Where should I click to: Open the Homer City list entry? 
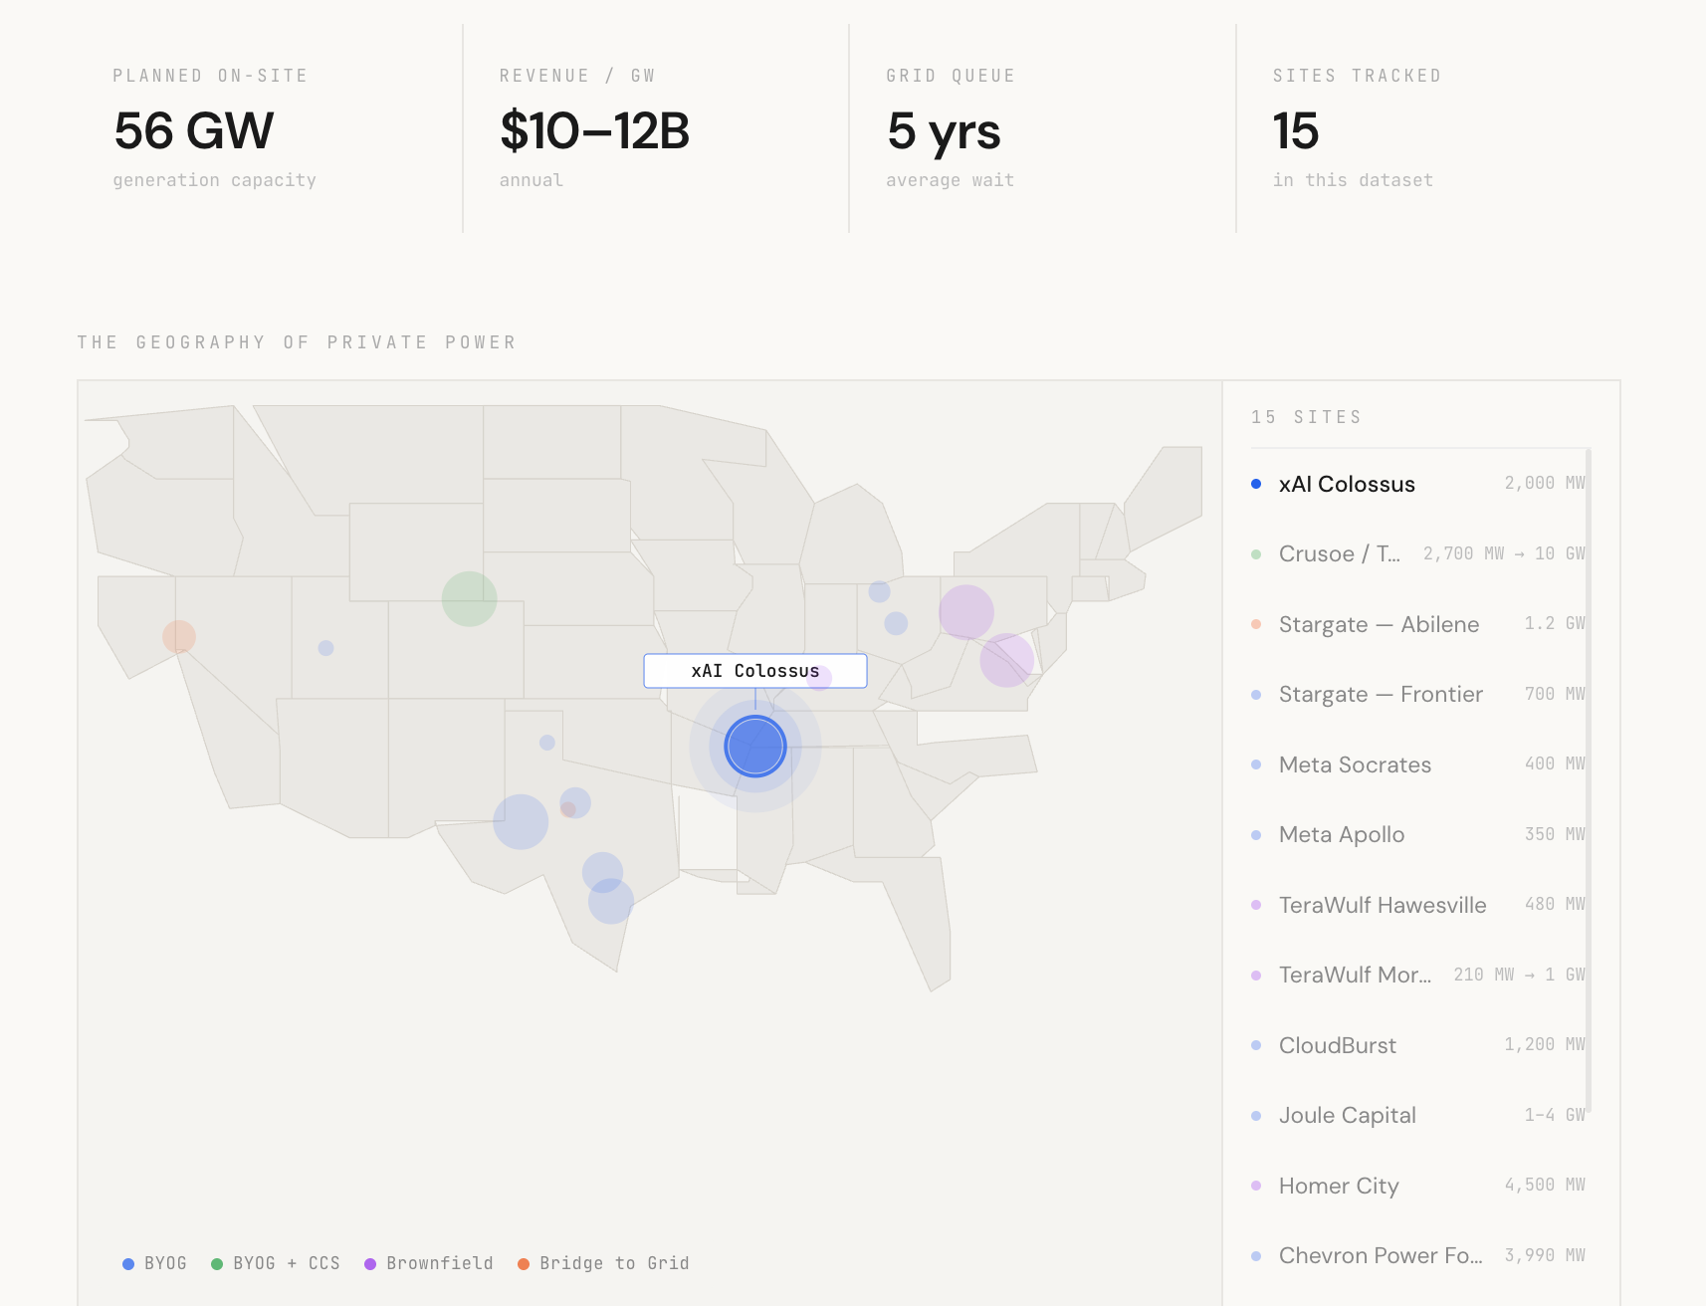(1418, 1186)
